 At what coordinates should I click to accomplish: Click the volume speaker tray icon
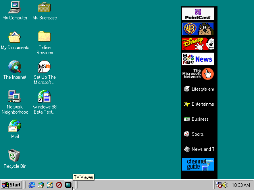point(225,185)
